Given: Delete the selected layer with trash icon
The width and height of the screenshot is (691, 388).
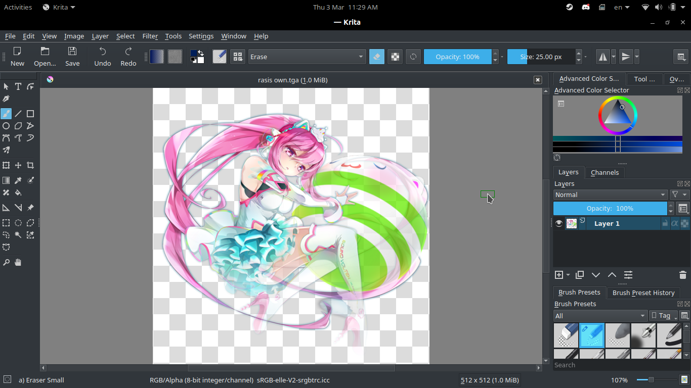Looking at the screenshot, I should [683, 275].
